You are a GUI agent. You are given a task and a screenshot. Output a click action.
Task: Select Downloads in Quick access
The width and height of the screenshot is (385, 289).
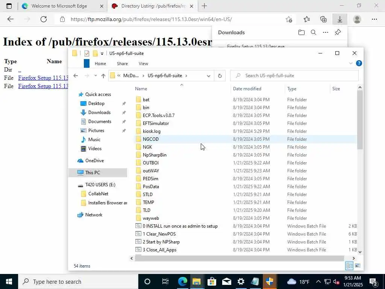[x=99, y=113]
